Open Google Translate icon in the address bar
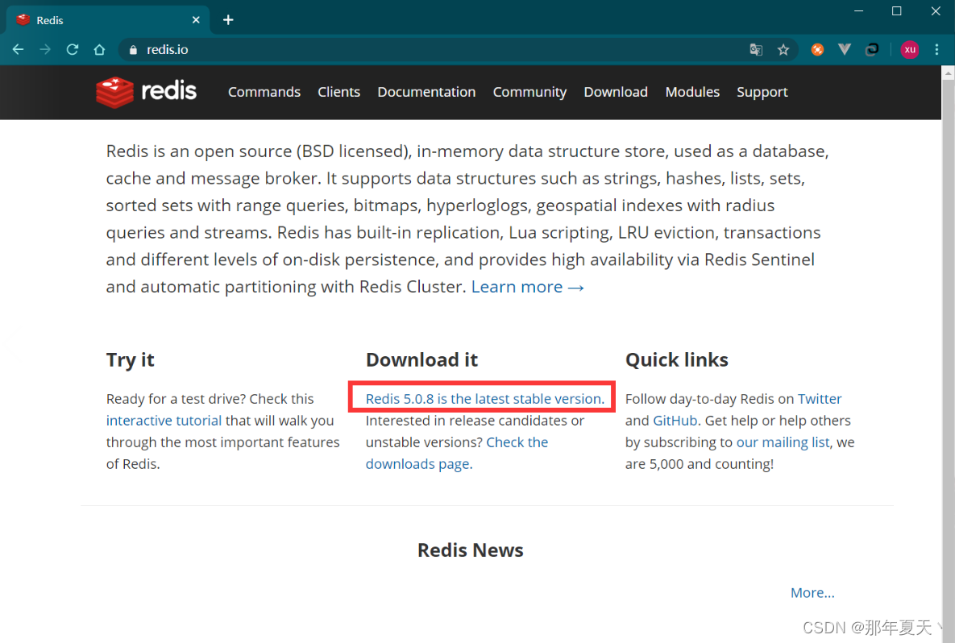This screenshot has width=955, height=643. tap(756, 49)
